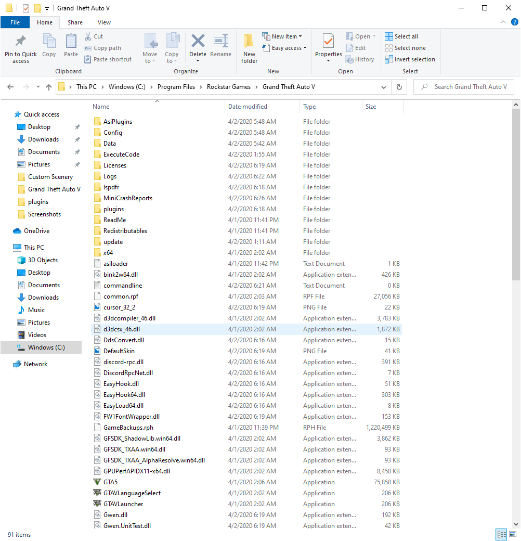
Task: Click the Cut scissors icon
Action: pyautogui.click(x=88, y=36)
